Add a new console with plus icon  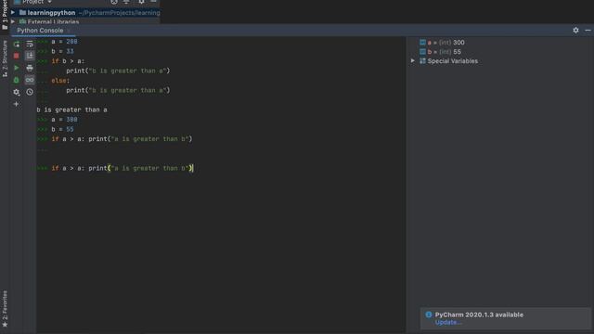(x=17, y=104)
